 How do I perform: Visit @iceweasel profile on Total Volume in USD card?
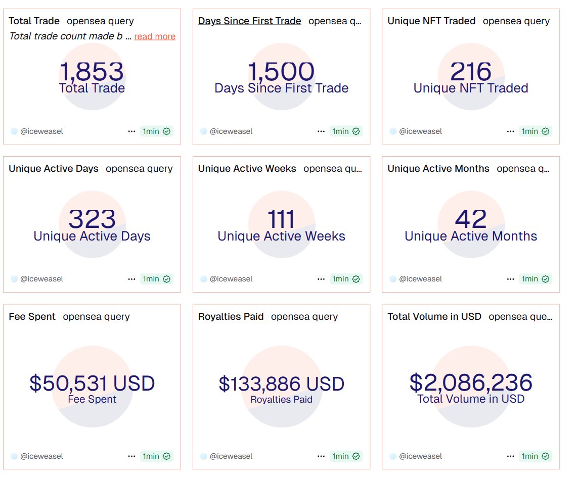(420, 456)
